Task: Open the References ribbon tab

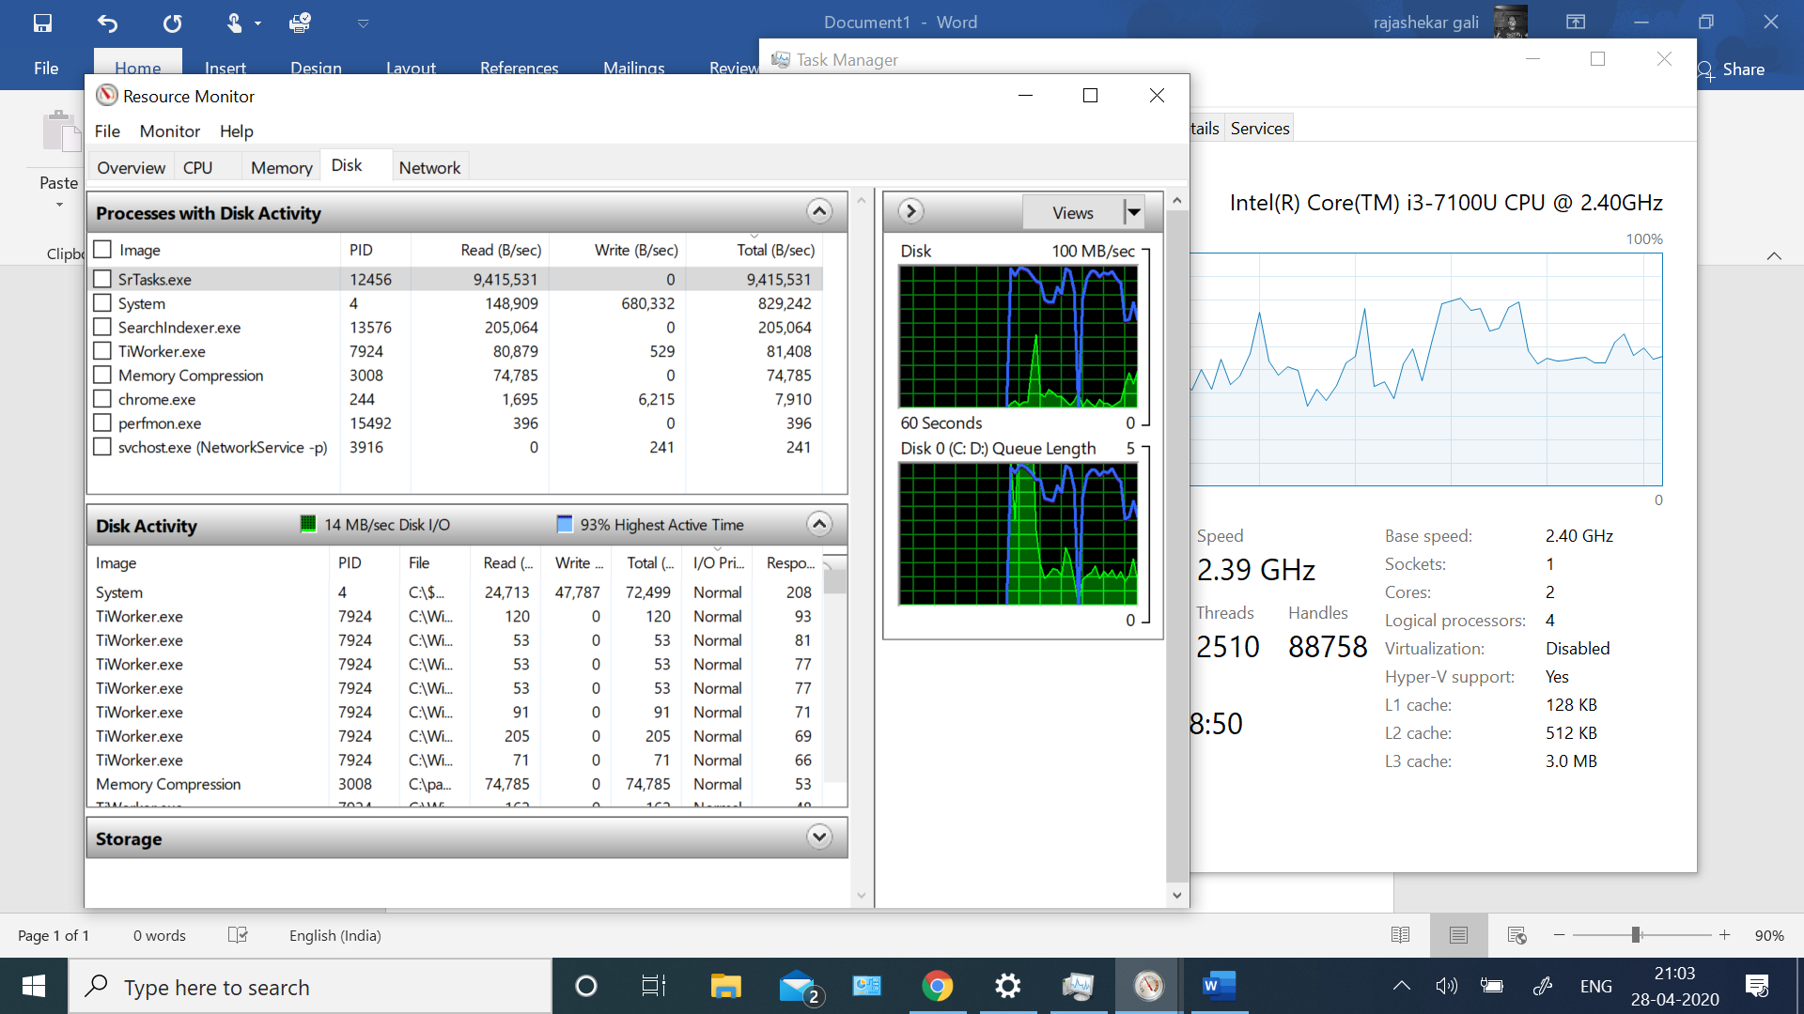Action: [519, 69]
